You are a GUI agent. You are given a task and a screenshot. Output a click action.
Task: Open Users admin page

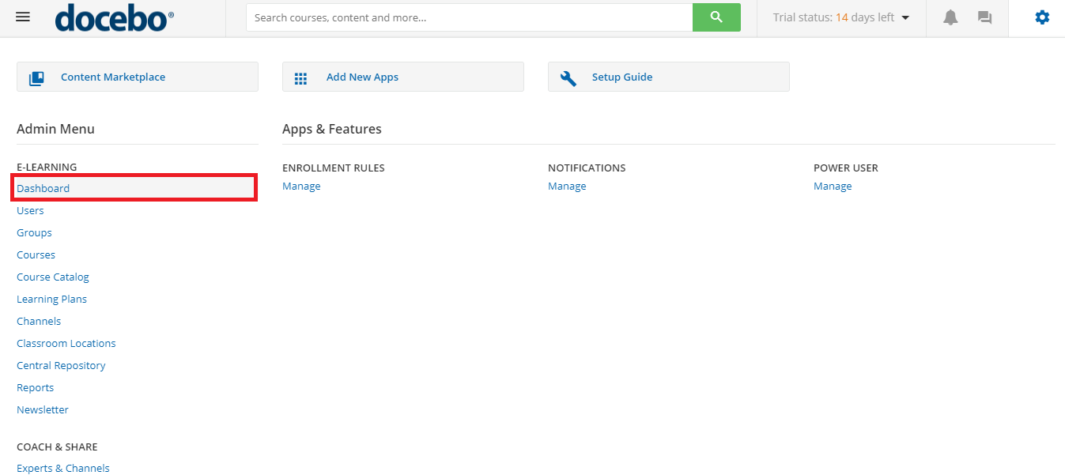pos(30,210)
